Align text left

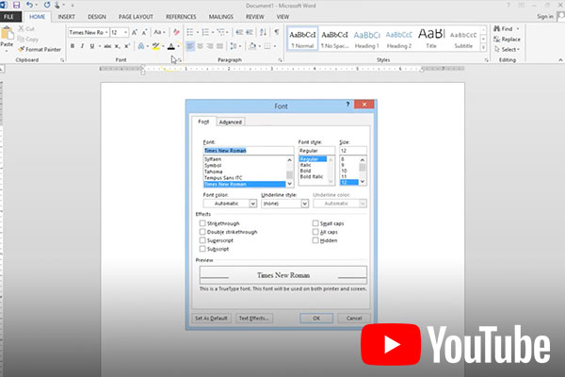190,46
